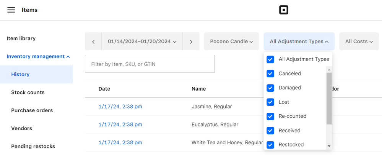Screen dimensions: 382x158
Task: Go to previous date range arrow
Action: (93, 41)
